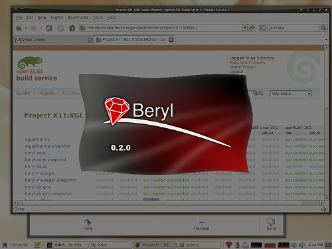Open the back history dropdown arrow

pyautogui.click(x=26, y=28)
